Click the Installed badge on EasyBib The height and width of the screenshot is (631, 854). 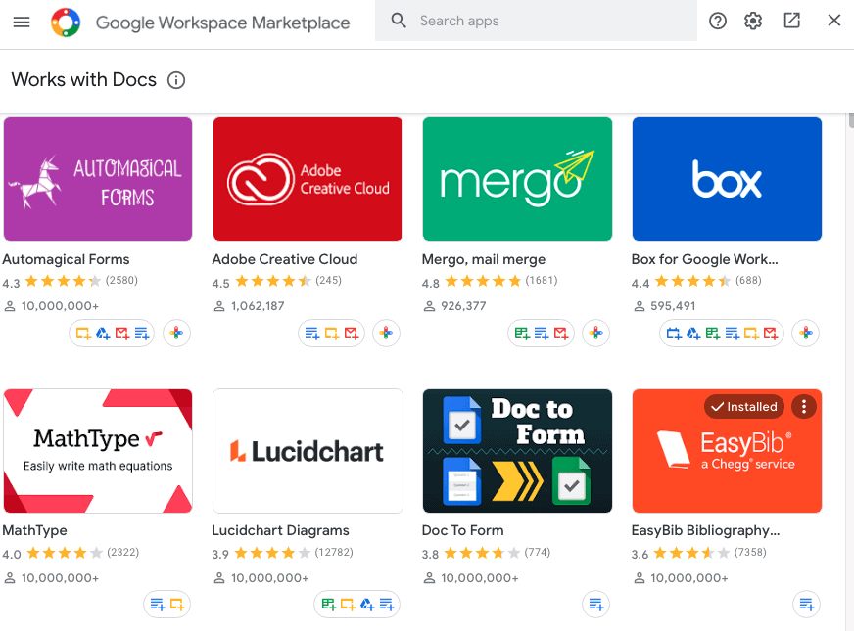tap(744, 406)
